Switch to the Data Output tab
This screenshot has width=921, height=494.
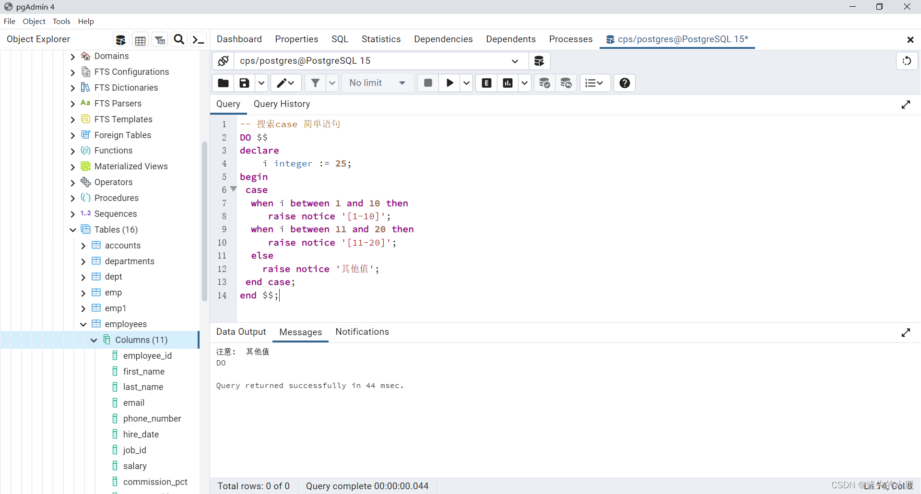[x=241, y=332]
